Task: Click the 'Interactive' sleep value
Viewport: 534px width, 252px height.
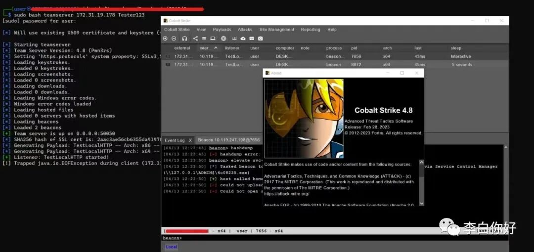Action: pyautogui.click(x=461, y=56)
